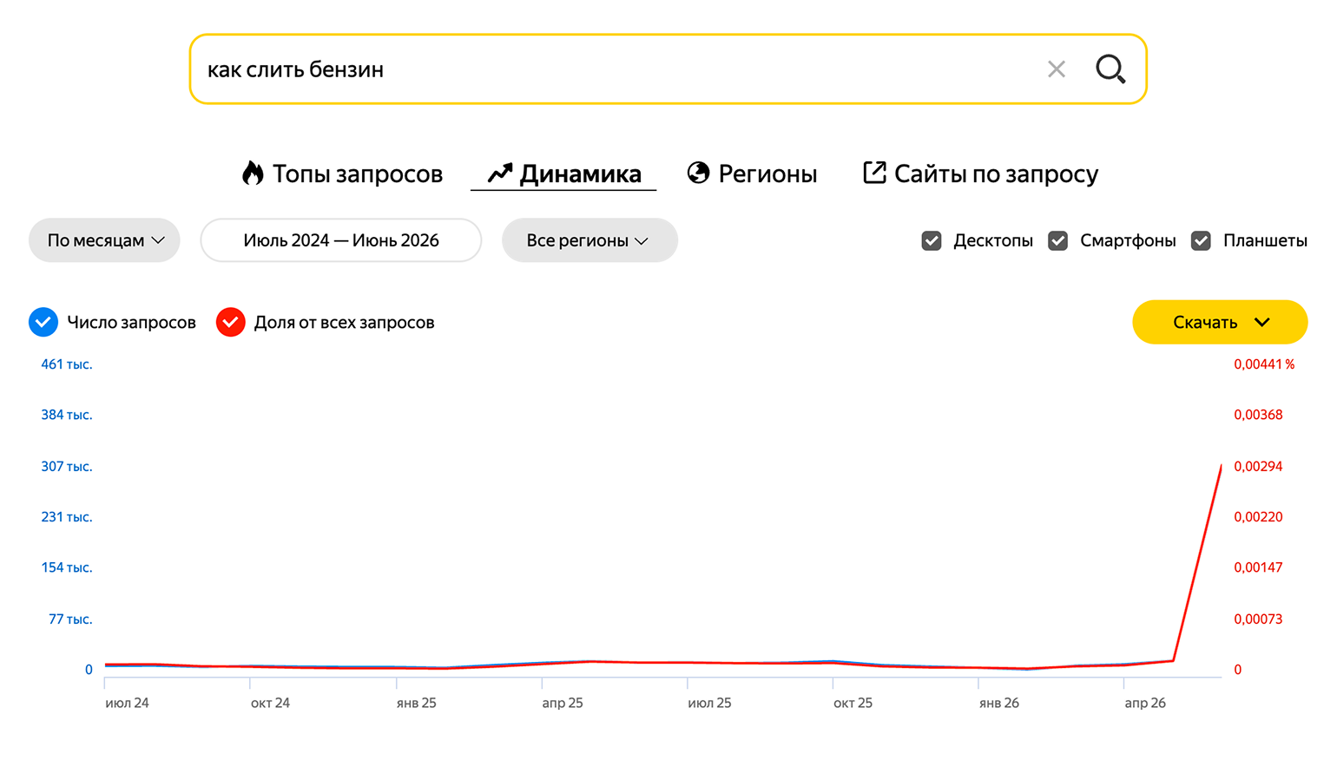This screenshot has width=1337, height=760.
Task: Open the Сайты по запросу link
Action: 980,174
